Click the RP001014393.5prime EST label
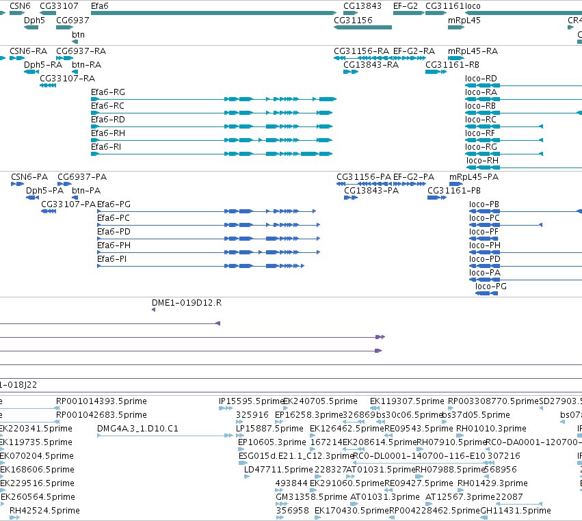This screenshot has height=521, width=582. 101,401
